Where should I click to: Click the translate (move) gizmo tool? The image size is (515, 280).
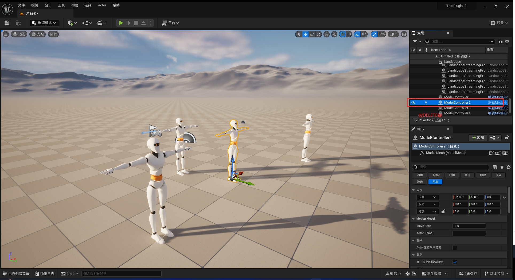coord(305,34)
